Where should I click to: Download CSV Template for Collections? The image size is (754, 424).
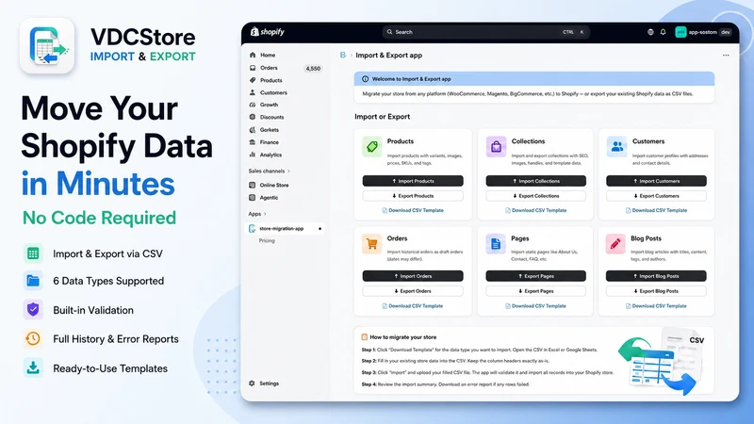[x=535, y=210]
